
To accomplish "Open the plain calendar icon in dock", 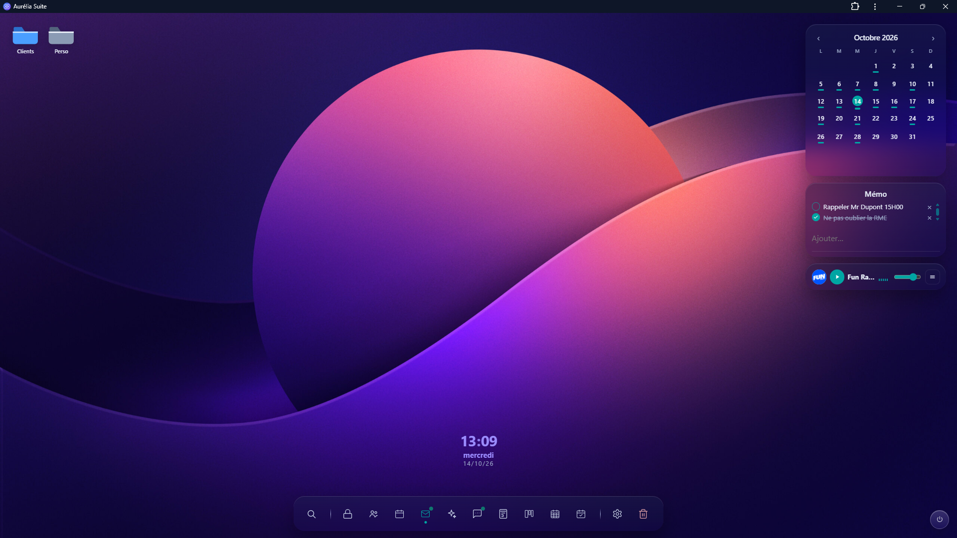I will click(x=400, y=514).
